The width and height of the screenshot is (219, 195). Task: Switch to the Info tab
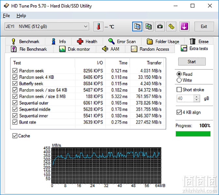coord(58,41)
